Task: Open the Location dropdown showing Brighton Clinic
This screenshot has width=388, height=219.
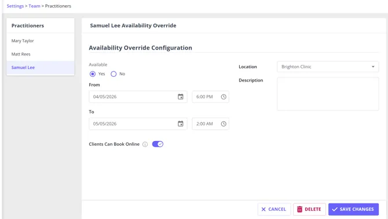Action: [x=328, y=66]
